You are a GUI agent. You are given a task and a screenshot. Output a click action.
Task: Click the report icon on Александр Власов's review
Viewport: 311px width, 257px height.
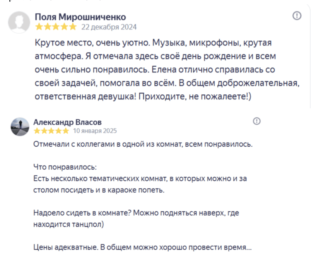tap(257, 121)
